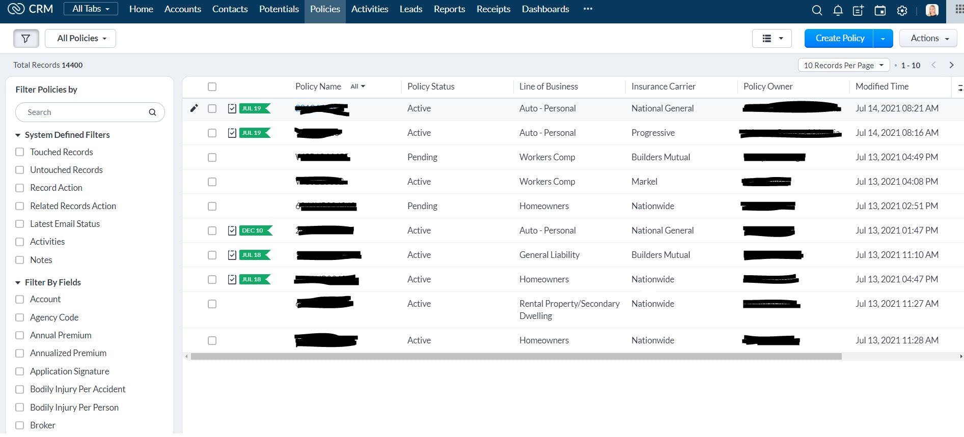964x437 pixels.
Task: Check the select-all header checkbox
Action: (x=212, y=87)
